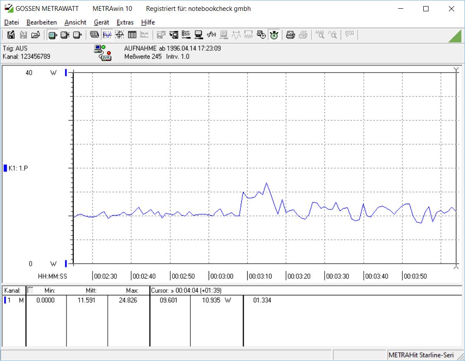Open the Gerät menu

click(x=101, y=22)
